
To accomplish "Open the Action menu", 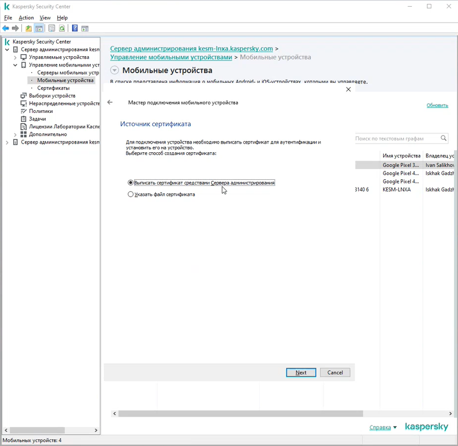I will click(x=26, y=17).
